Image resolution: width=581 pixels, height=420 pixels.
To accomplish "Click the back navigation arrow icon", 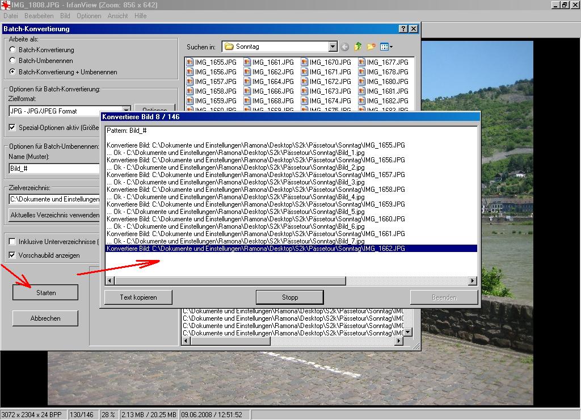I will (x=345, y=47).
